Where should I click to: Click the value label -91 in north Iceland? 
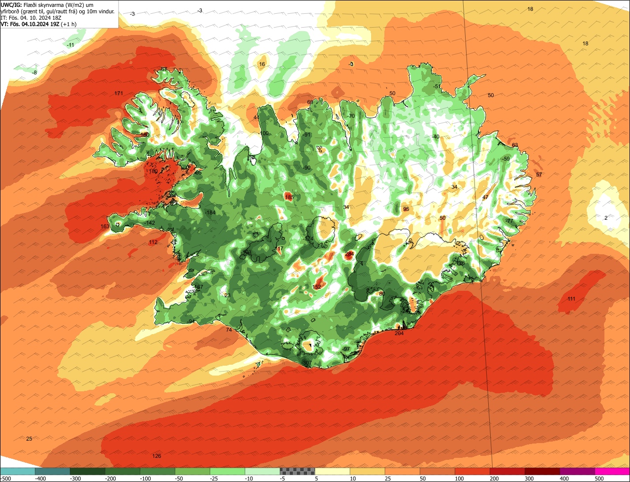pyautogui.click(x=308, y=135)
